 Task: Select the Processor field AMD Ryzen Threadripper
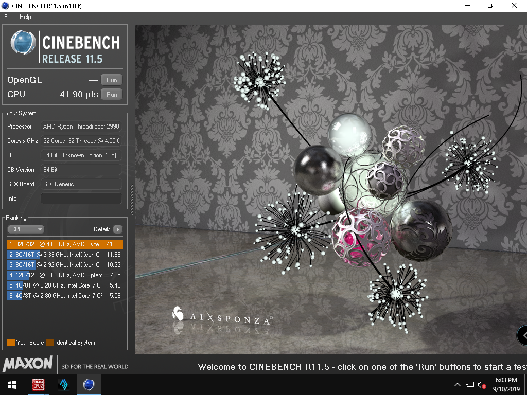(x=81, y=127)
